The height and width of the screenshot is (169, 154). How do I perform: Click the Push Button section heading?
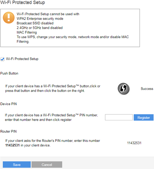(x=9, y=73)
